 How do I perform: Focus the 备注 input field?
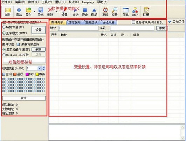click(x=132, y=28)
